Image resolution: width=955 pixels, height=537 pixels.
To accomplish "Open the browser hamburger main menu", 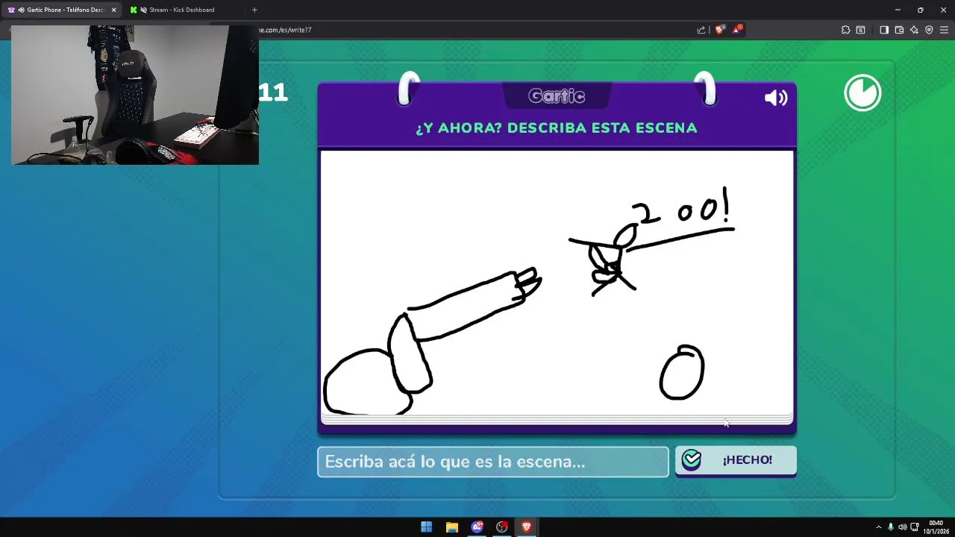I will point(944,30).
